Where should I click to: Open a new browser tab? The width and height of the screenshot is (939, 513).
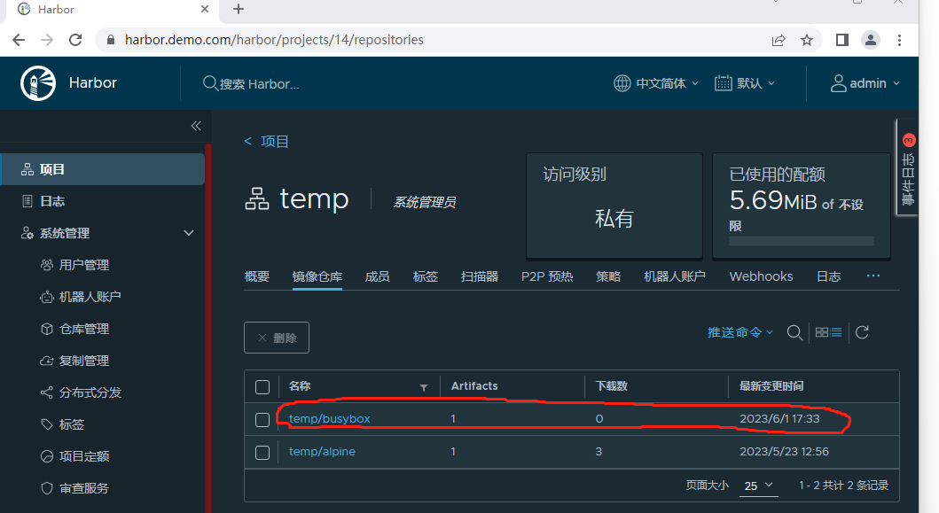tap(239, 9)
